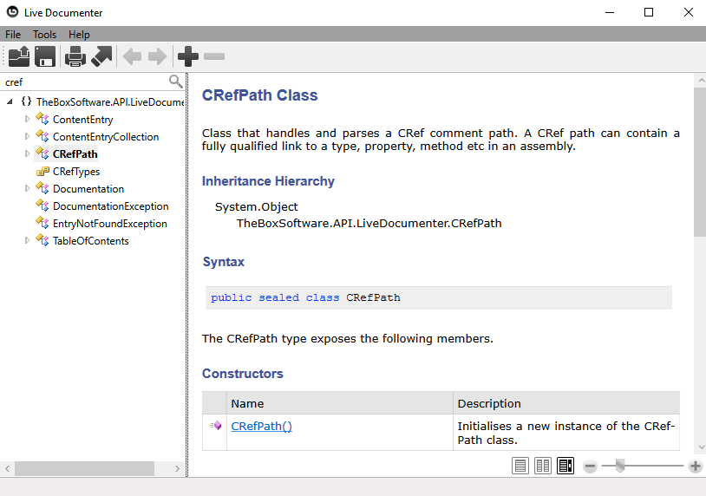Click the export arrow toolbar icon
Viewport: 706px width, 496px height.
[101, 56]
